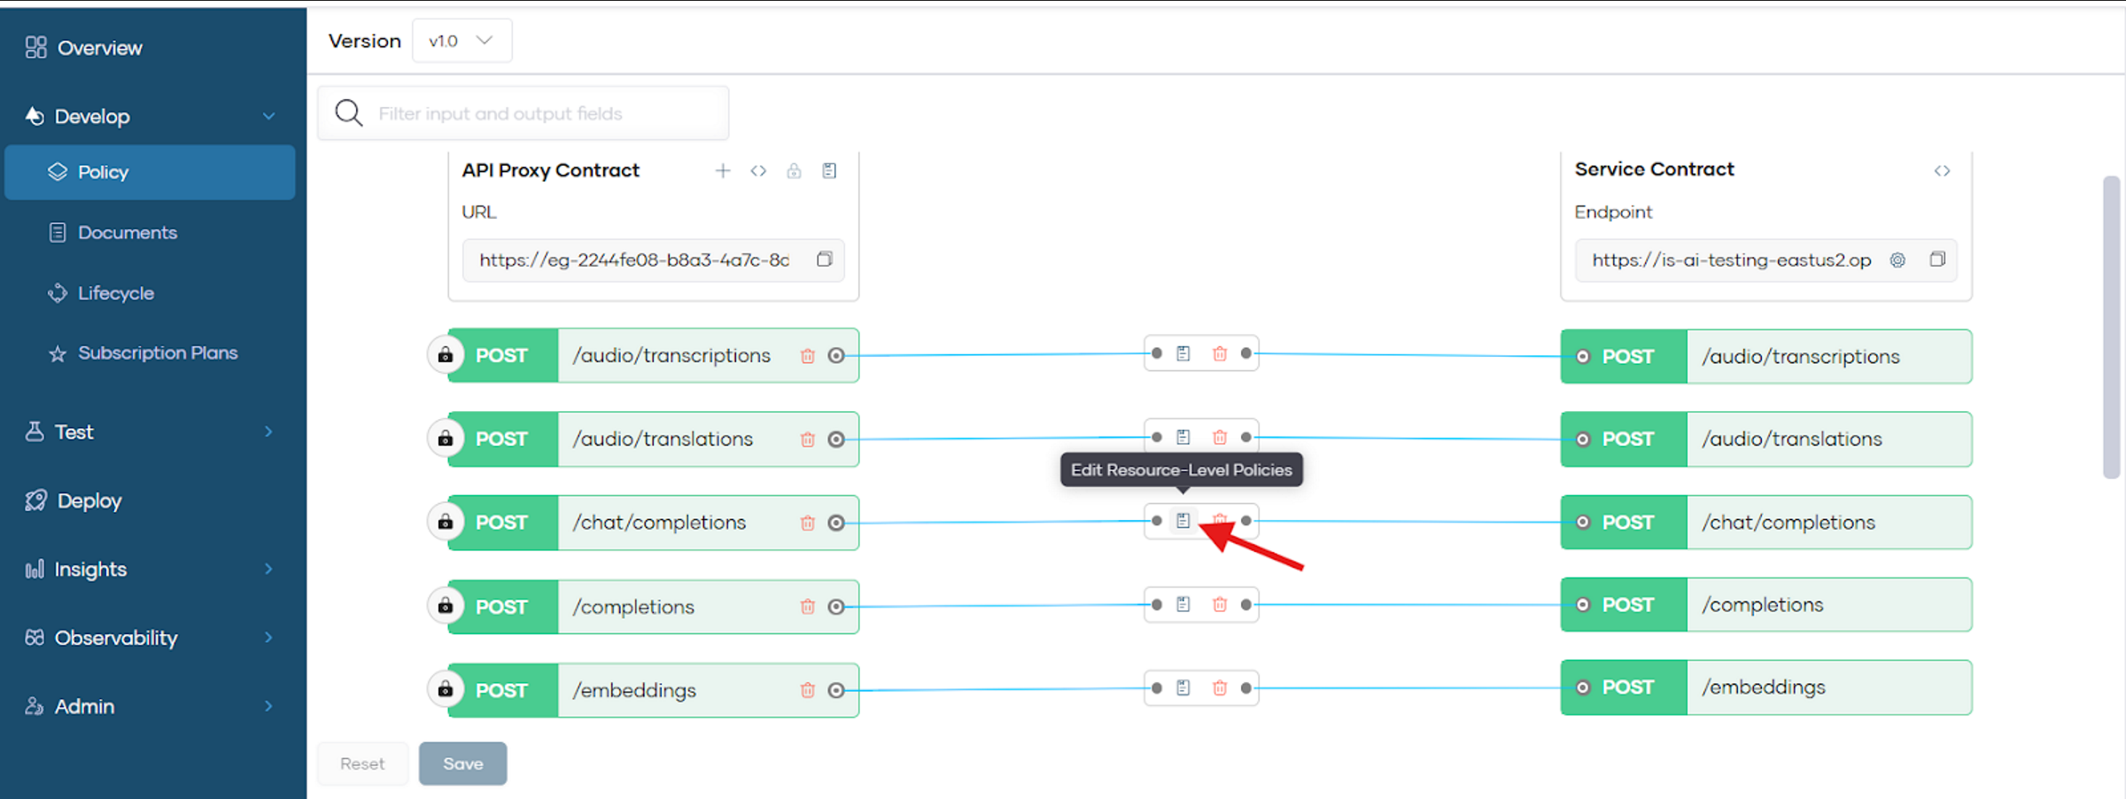The height and width of the screenshot is (799, 2126).
Task: Collapse the Develop sidebar section
Action: tap(268, 116)
